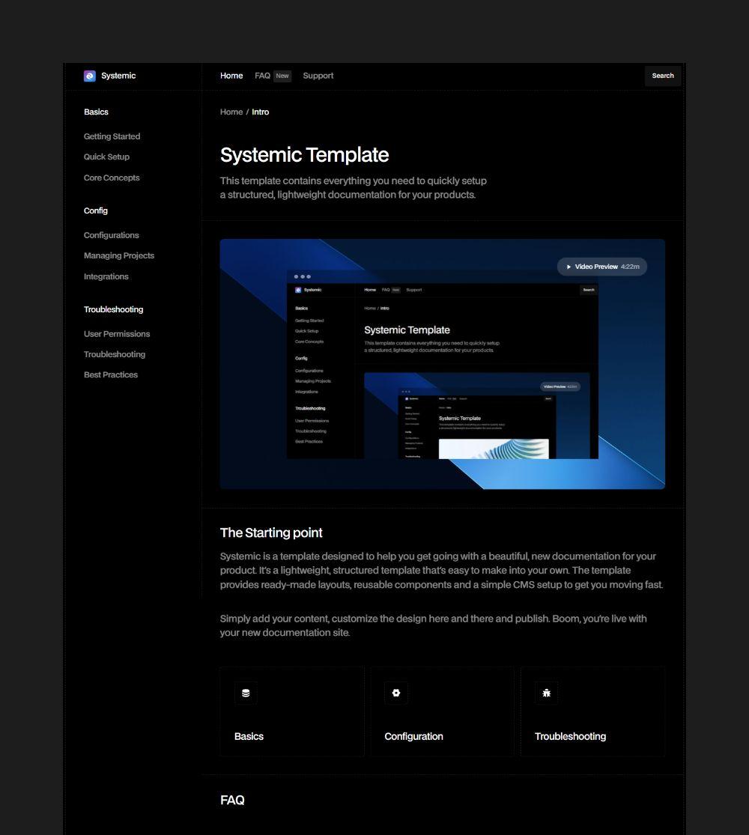Click the Systemic logo icon in the header

point(89,76)
